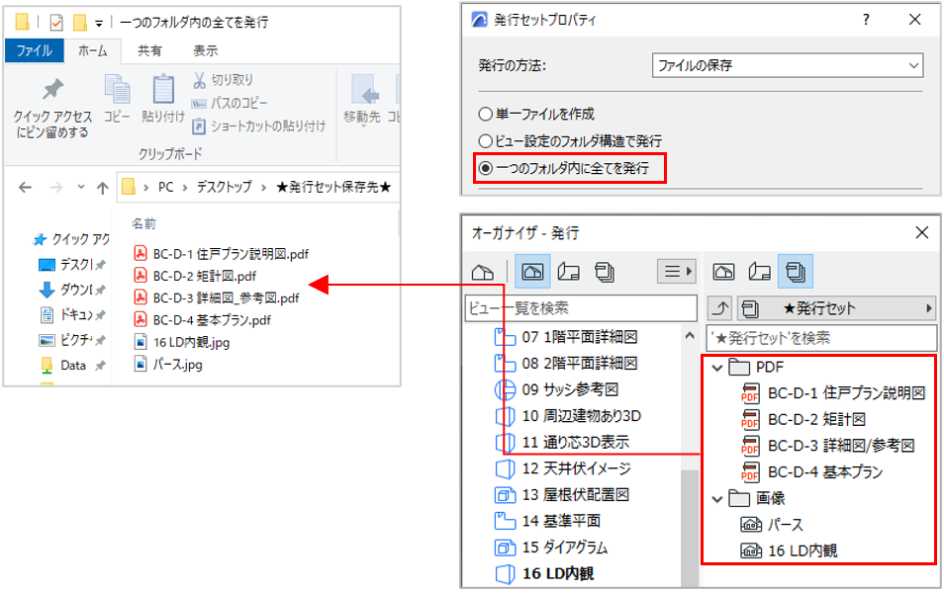Image resolution: width=944 pixels, height=593 pixels.
Task: Click クイックアクセスにピン留めする button
Action: click(x=52, y=109)
